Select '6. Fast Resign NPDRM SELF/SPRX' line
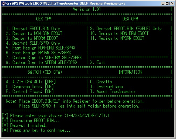Screen dimensions: 176x139 tap(38, 53)
